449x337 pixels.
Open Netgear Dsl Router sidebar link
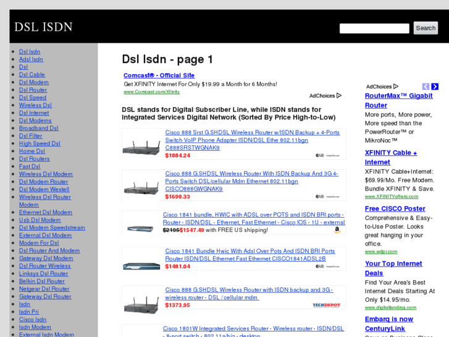point(44,289)
